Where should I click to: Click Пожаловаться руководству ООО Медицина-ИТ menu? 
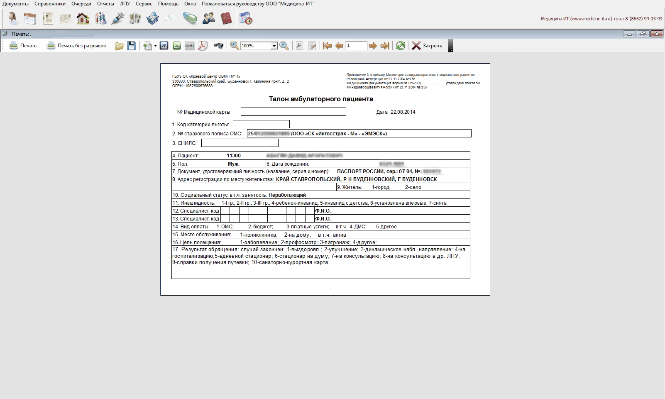pyautogui.click(x=258, y=4)
